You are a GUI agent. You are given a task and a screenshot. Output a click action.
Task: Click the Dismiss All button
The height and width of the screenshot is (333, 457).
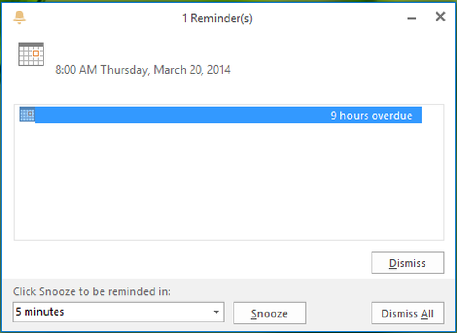point(407,314)
